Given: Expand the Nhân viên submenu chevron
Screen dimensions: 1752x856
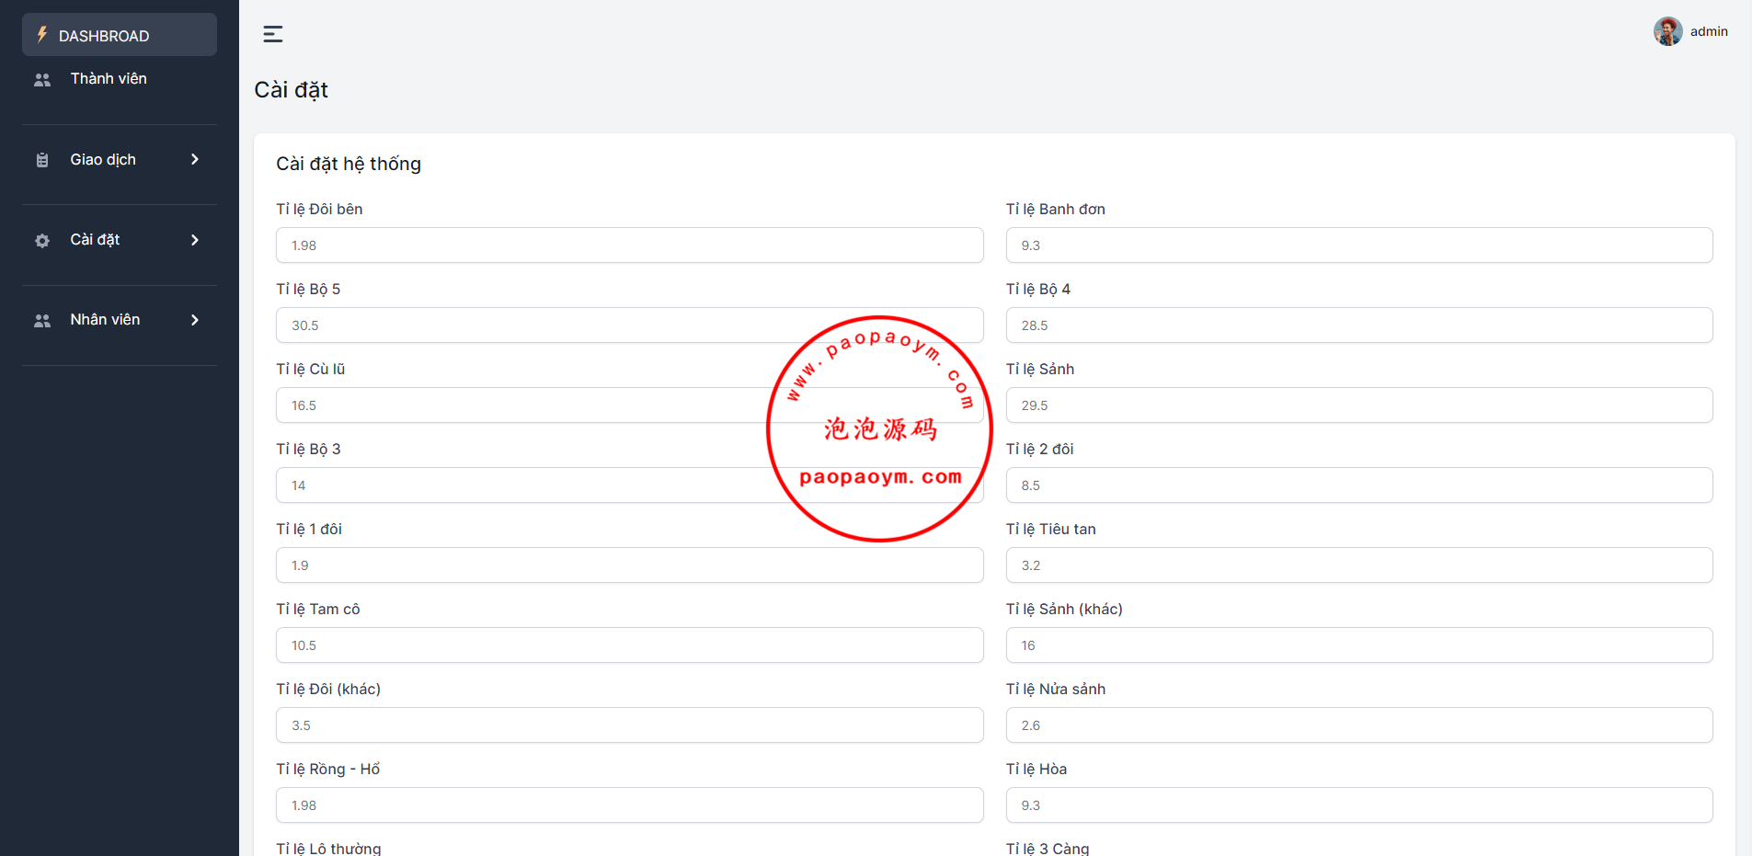Looking at the screenshot, I should pos(195,320).
